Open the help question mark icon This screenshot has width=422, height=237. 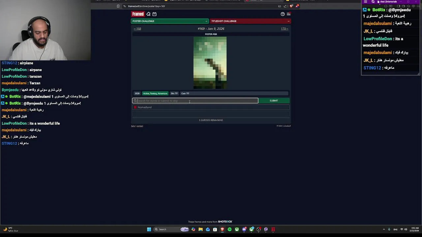[283, 14]
